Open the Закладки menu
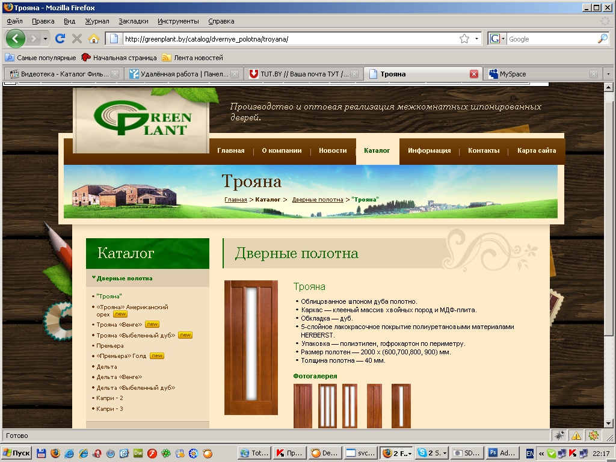 tap(134, 21)
